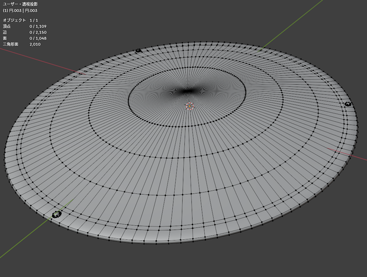Click the 三角形面 2,010 triangle count
The width and height of the screenshot is (367, 277).
click(22, 44)
